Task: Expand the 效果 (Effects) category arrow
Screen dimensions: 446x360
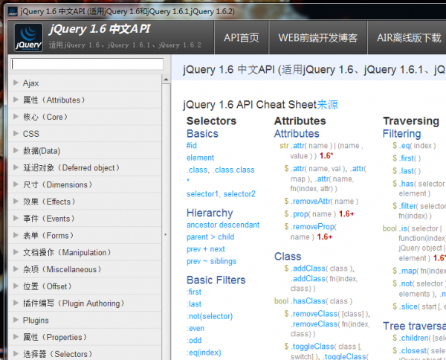Action: pyautogui.click(x=16, y=202)
